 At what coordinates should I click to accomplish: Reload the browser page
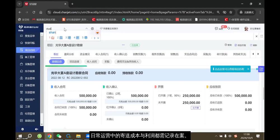tap(34, 12)
